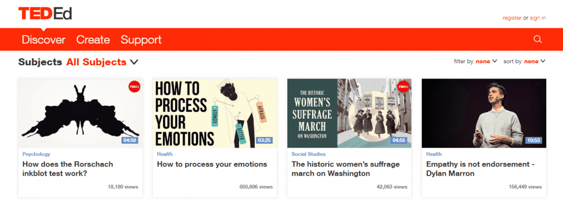Open the Psychology category link
The height and width of the screenshot is (204, 563).
point(36,154)
